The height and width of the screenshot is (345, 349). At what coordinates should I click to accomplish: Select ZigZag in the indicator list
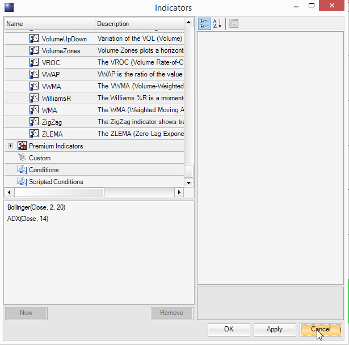point(52,122)
